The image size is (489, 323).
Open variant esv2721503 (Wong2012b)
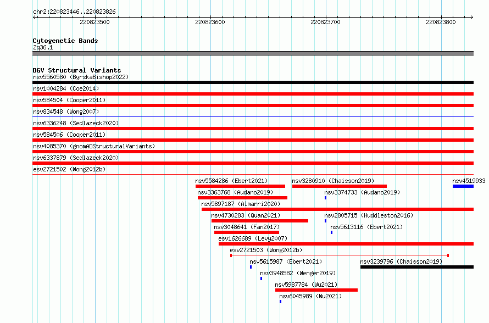266,250
